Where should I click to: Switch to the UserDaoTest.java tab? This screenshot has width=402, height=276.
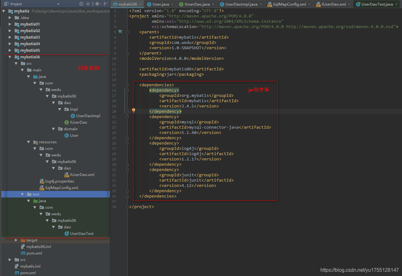click(377, 4)
